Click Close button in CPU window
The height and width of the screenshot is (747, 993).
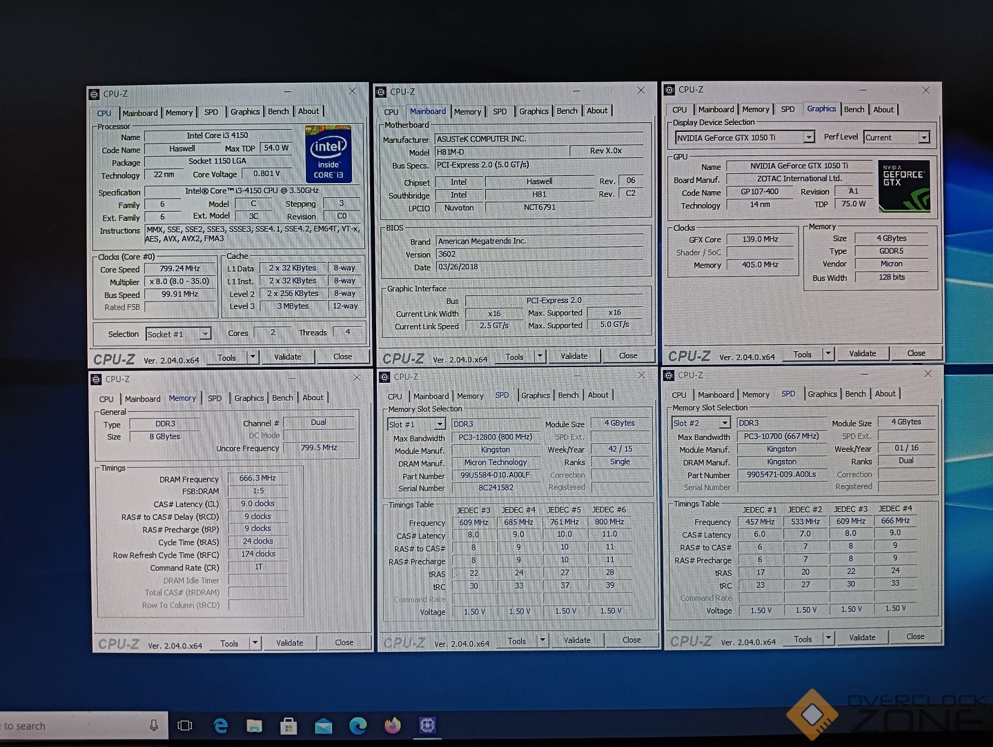pyautogui.click(x=343, y=357)
